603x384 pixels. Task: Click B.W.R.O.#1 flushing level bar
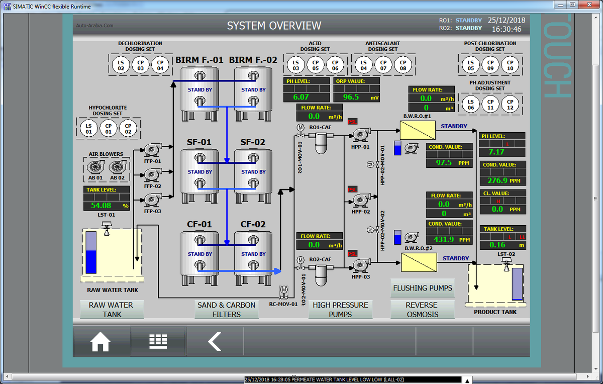tap(398, 148)
